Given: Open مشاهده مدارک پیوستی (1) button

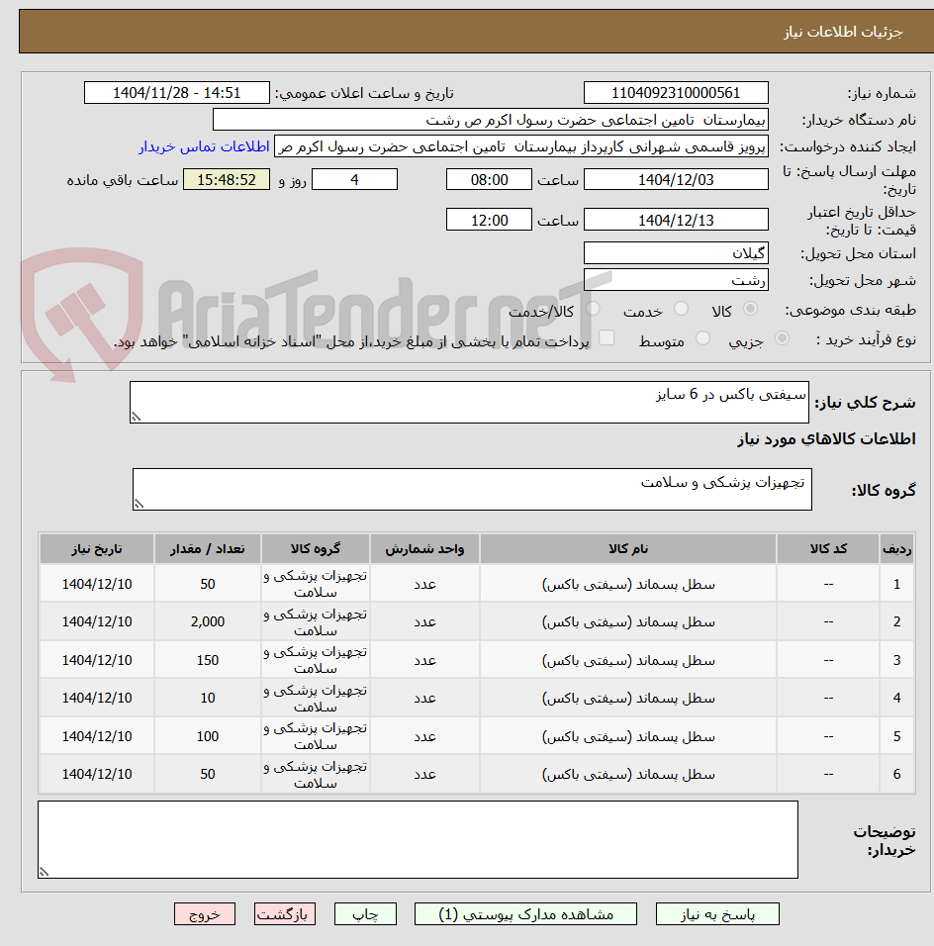Looking at the screenshot, I should [525, 914].
